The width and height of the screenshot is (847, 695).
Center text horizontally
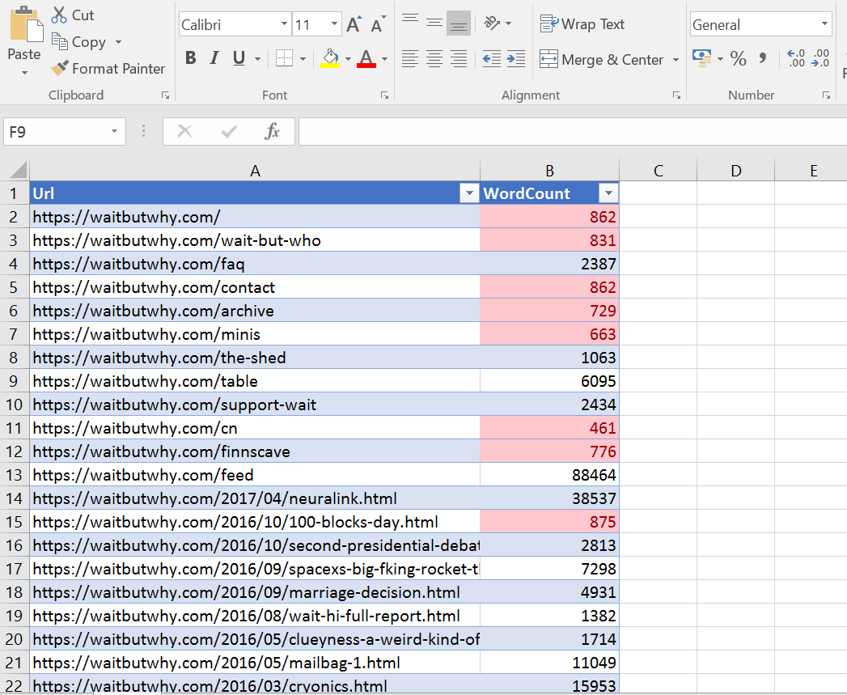tap(434, 58)
